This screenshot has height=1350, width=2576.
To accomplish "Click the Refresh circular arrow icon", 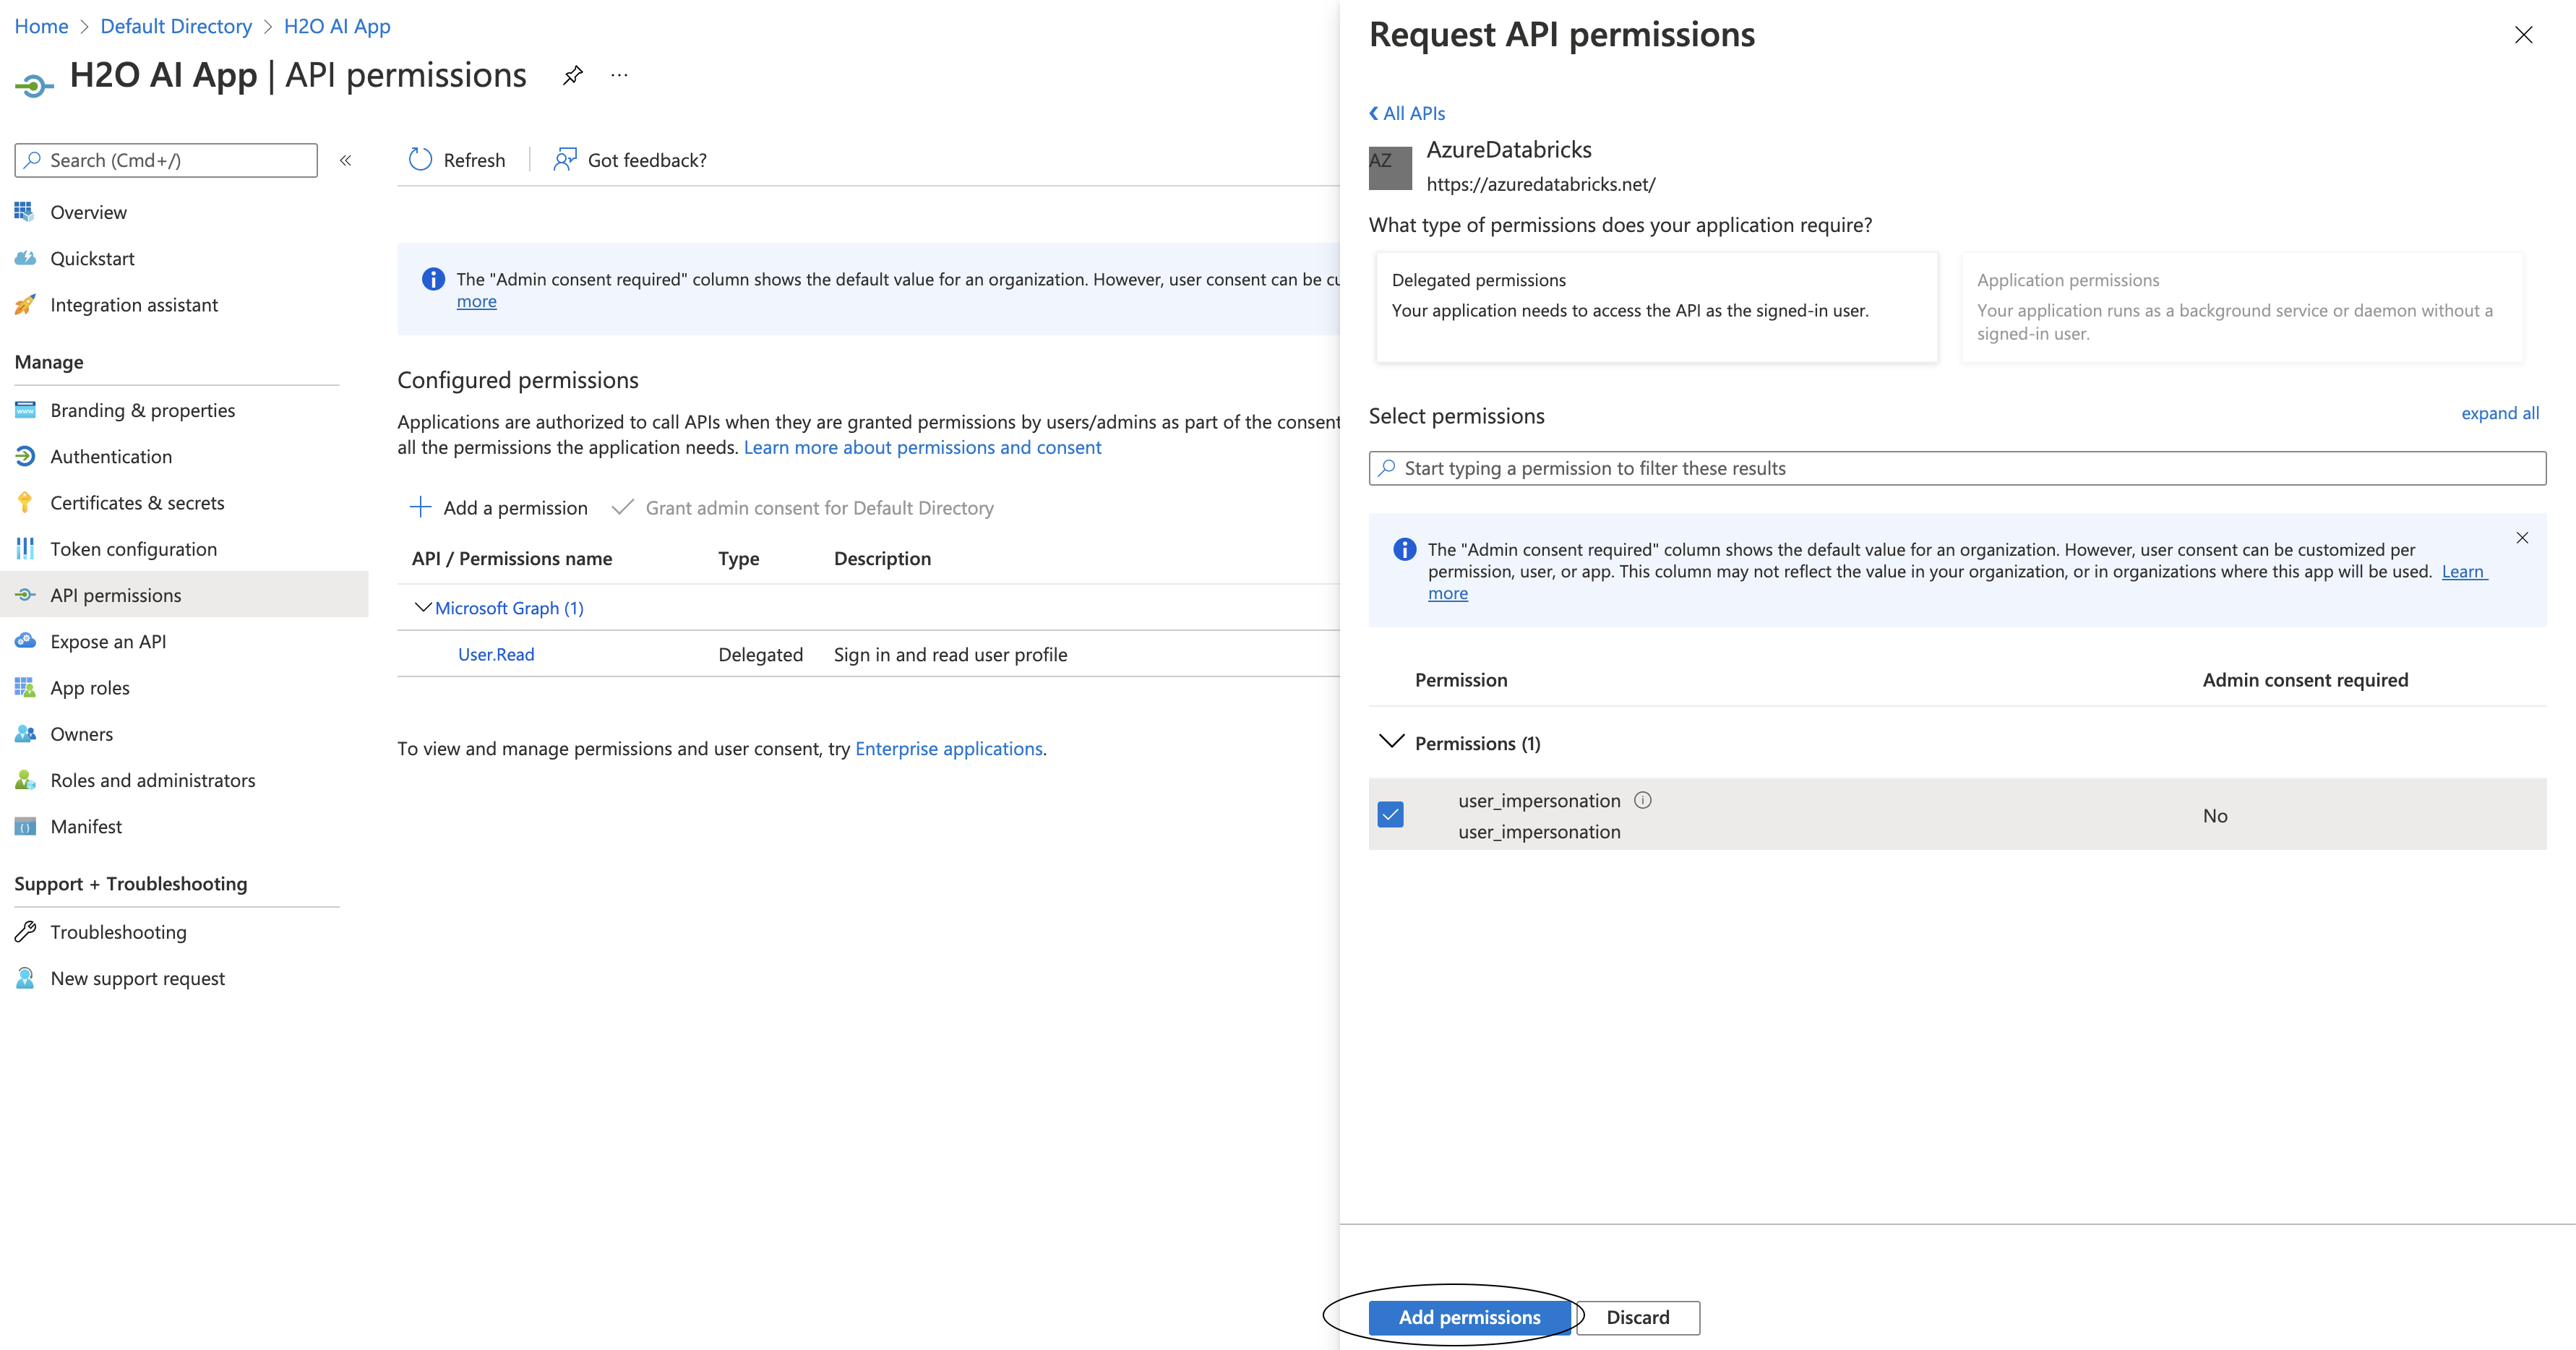I will pos(420,160).
